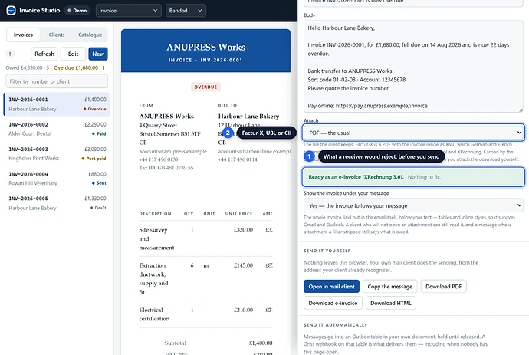Open the Invoice document type dropdown
Screen dimensions: 529x355
click(x=128, y=11)
